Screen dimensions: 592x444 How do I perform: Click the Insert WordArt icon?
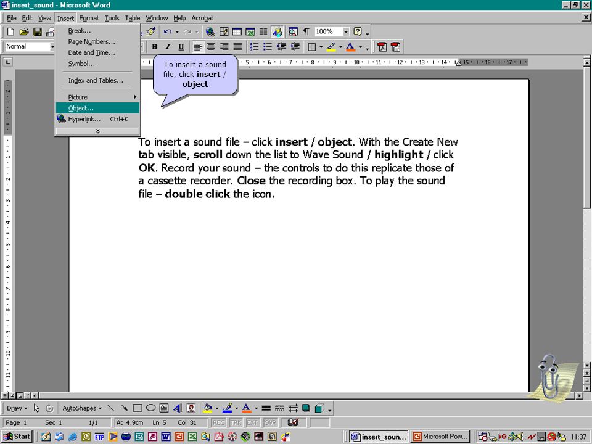click(x=178, y=408)
